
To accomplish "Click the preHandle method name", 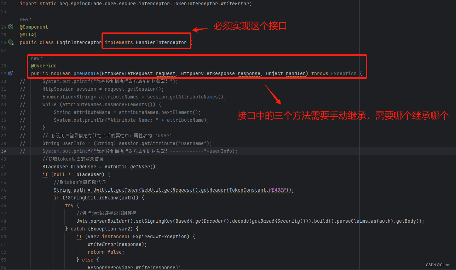I will pos(86,73).
